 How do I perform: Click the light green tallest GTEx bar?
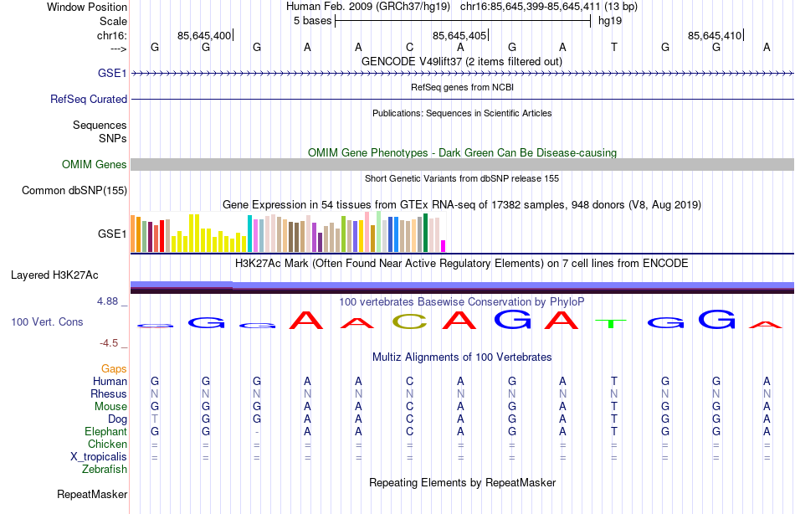pos(379,232)
